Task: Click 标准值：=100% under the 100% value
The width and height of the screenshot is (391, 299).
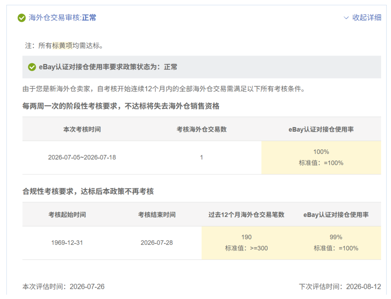Action: [x=321, y=163]
